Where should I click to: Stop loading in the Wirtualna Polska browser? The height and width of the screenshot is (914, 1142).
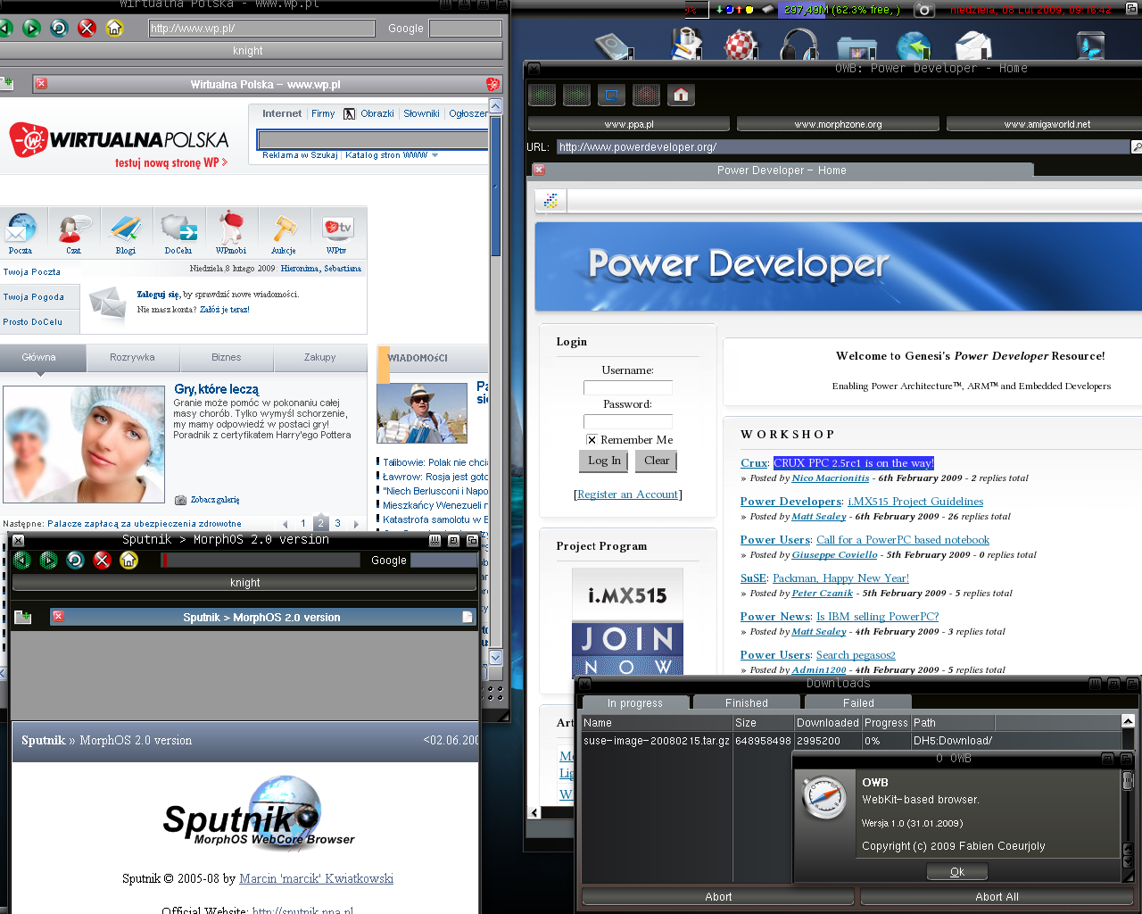coord(87,28)
